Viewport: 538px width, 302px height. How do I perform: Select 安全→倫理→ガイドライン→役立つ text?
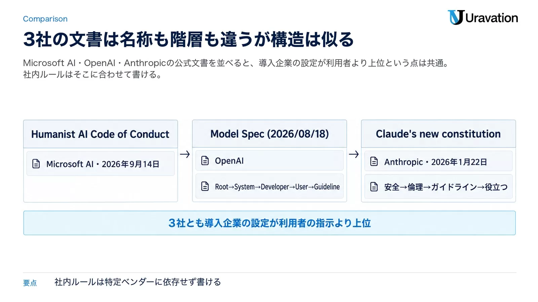pos(446,187)
